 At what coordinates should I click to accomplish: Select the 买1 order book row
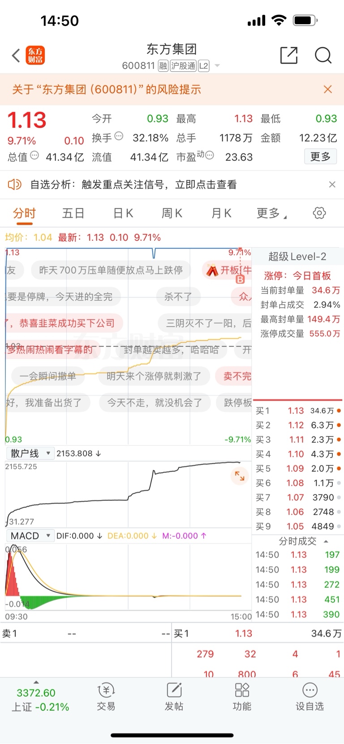298,410
